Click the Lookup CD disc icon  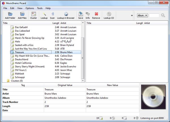(109, 16)
